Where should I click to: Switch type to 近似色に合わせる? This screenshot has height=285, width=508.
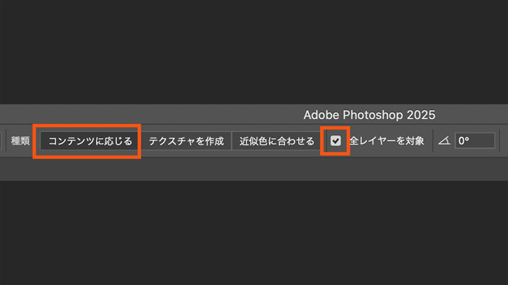(x=277, y=141)
